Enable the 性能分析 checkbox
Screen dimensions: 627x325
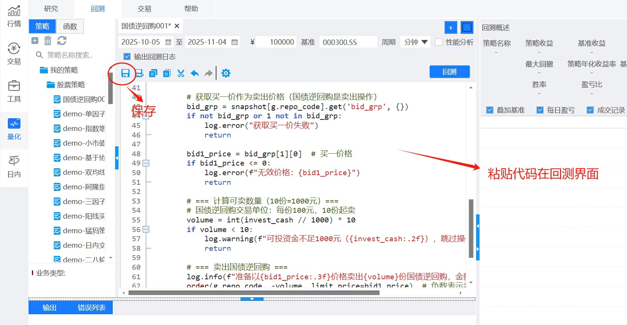439,42
